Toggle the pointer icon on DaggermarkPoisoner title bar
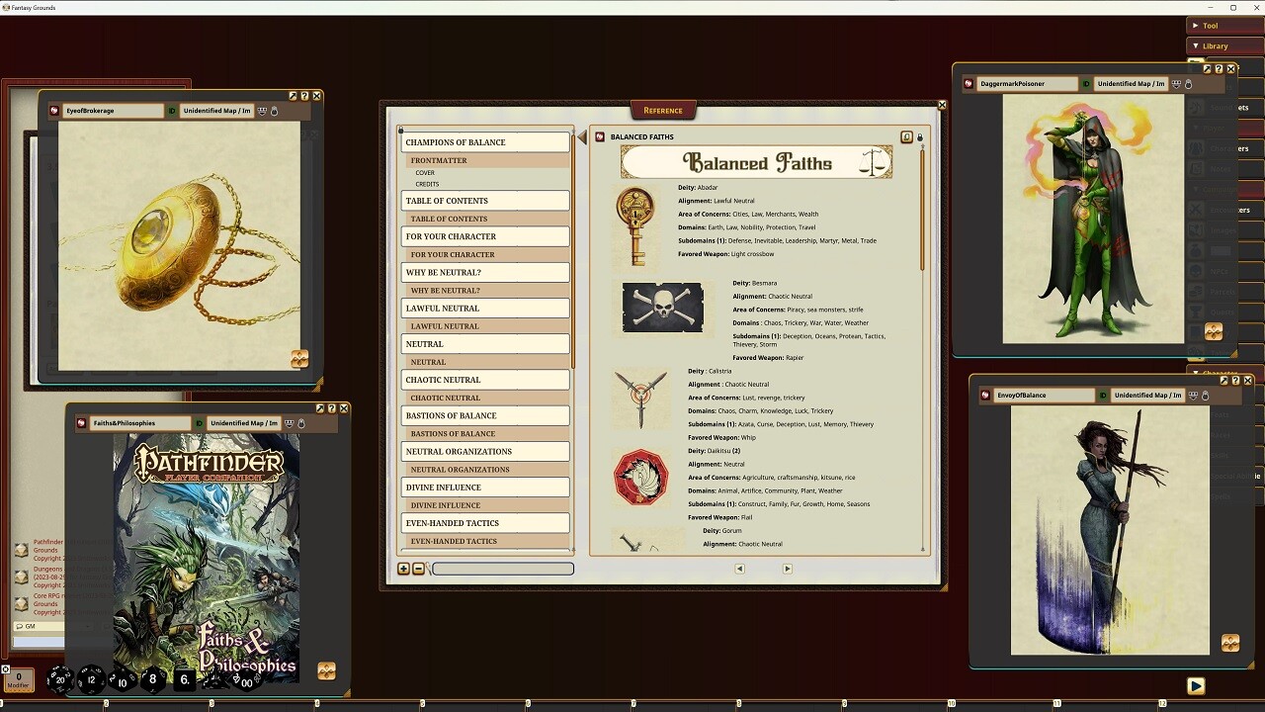The width and height of the screenshot is (1265, 712). click(x=1189, y=84)
